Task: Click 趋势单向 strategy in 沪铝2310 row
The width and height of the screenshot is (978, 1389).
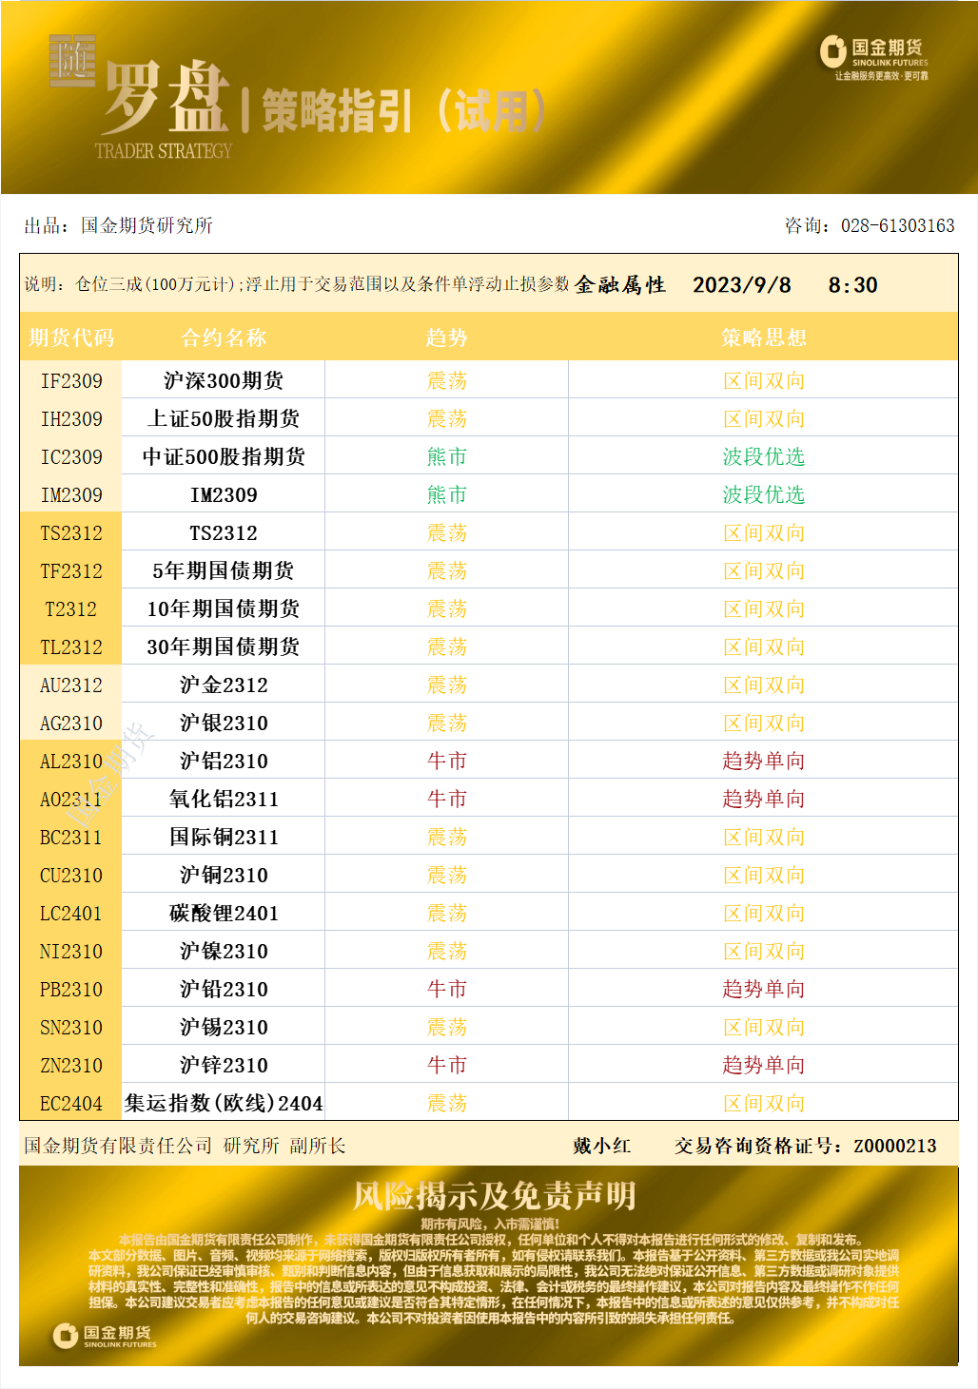Action: click(x=763, y=761)
